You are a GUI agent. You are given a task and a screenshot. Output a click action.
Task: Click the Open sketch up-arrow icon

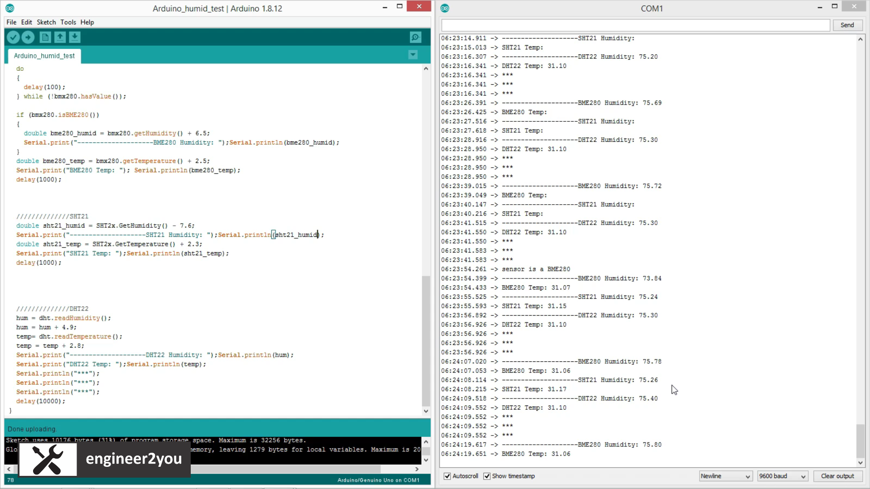60,37
